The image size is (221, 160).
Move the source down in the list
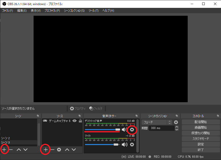click(x=74, y=150)
